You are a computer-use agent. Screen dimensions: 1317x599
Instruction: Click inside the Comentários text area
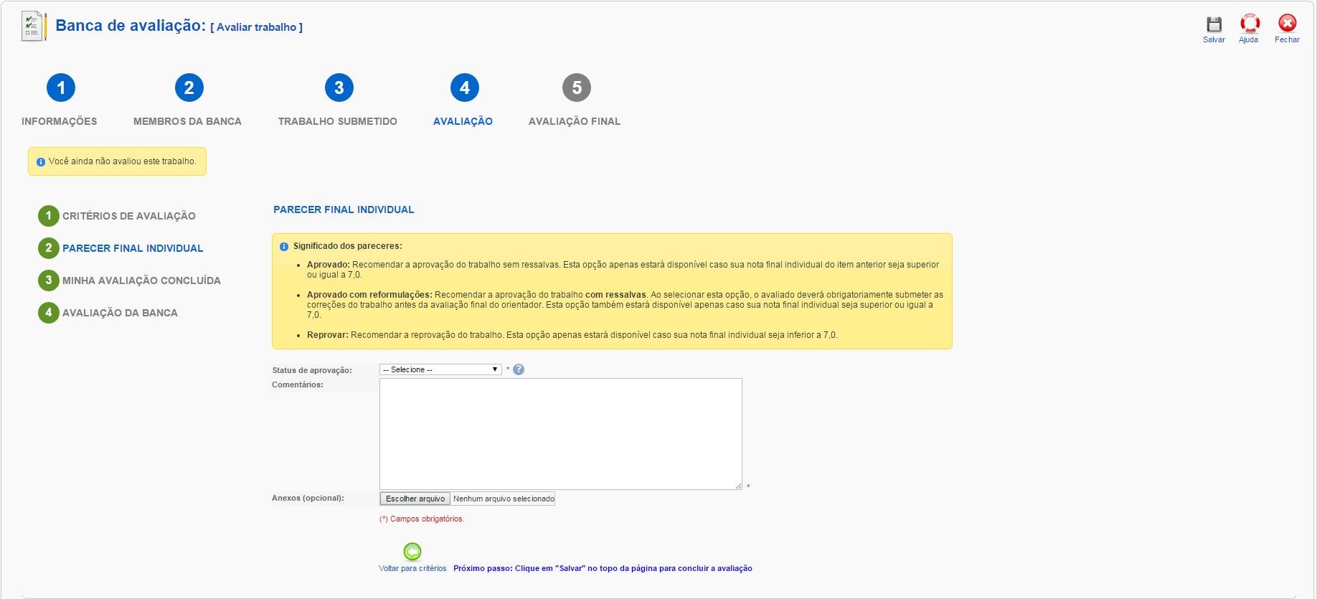pyautogui.click(x=560, y=433)
